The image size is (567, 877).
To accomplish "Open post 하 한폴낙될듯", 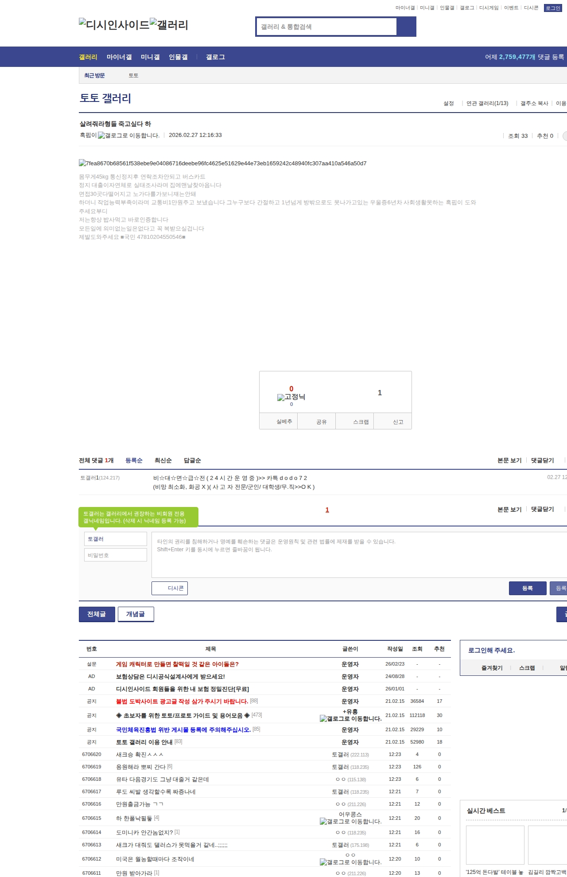I will point(134,818).
